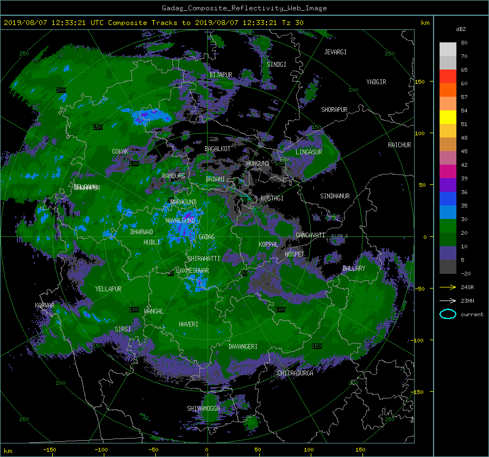489x457 pixels.
Task: Click the YELLAPUR city label
Action: click(108, 289)
